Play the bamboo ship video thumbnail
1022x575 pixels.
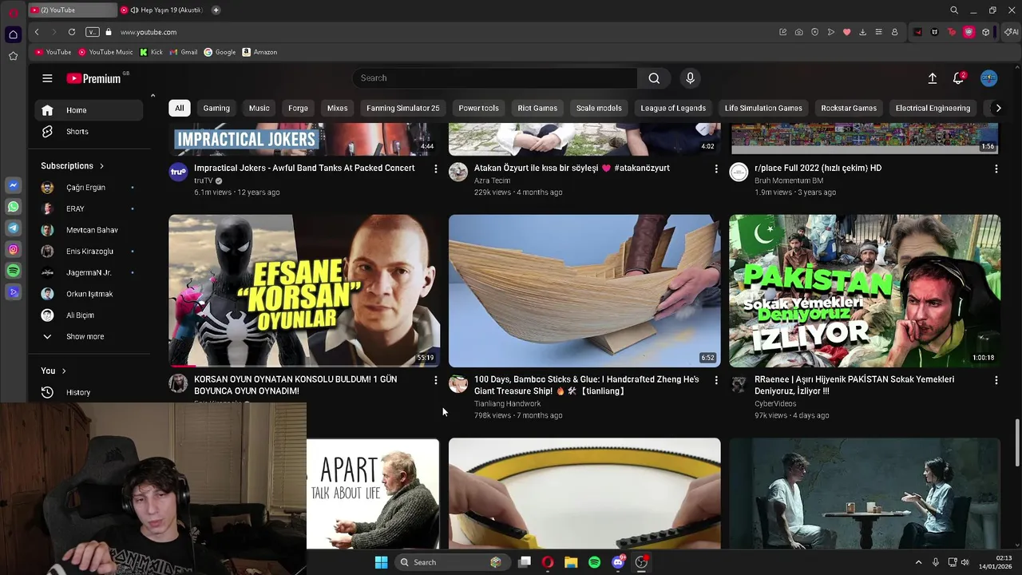[584, 291]
